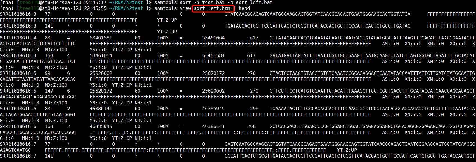Click read name SRR11618616.4 with flag 163
The height and width of the screenshot is (162, 476).
point(18,55)
